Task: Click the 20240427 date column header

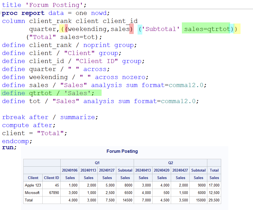Action: [180, 170]
